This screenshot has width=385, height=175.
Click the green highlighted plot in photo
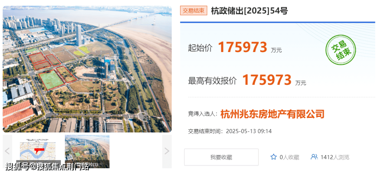(52, 80)
